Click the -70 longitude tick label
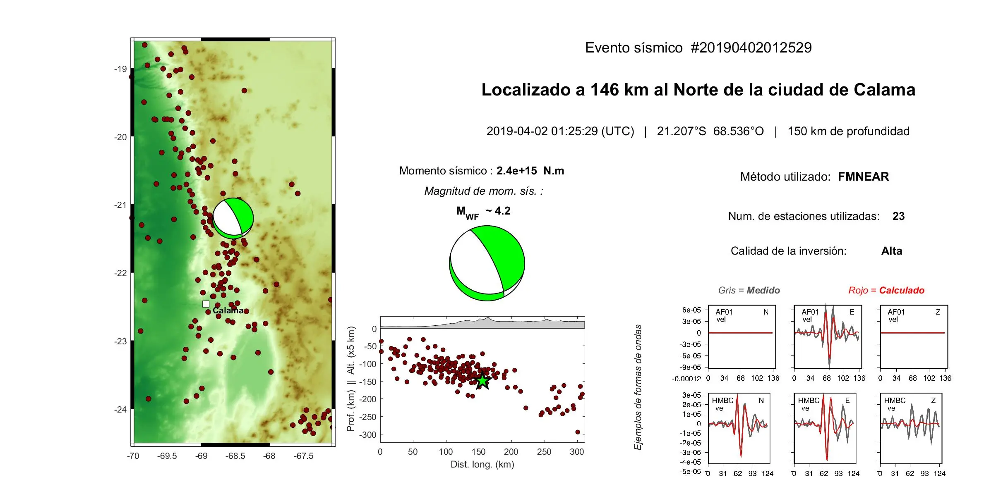984x501 pixels. point(133,456)
